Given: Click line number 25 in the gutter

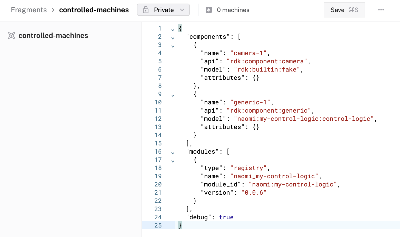Looking at the screenshot, I should [x=158, y=225].
